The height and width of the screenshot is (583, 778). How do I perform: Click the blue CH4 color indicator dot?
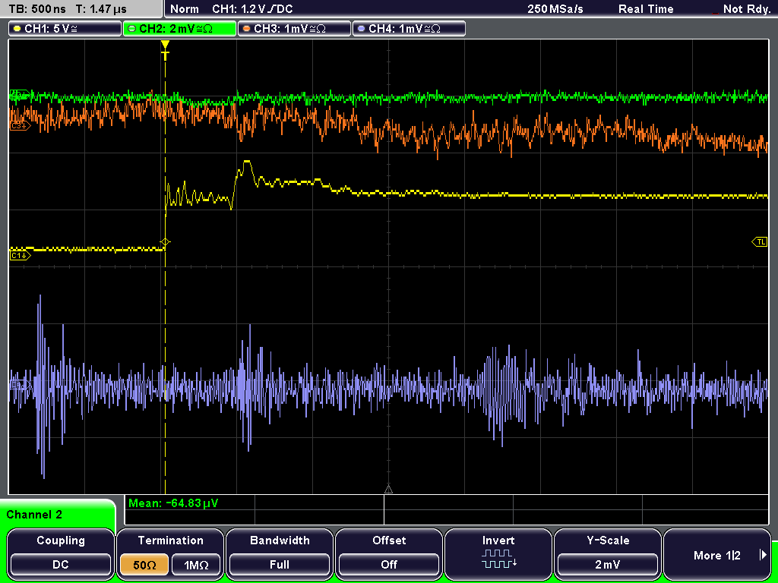point(361,29)
